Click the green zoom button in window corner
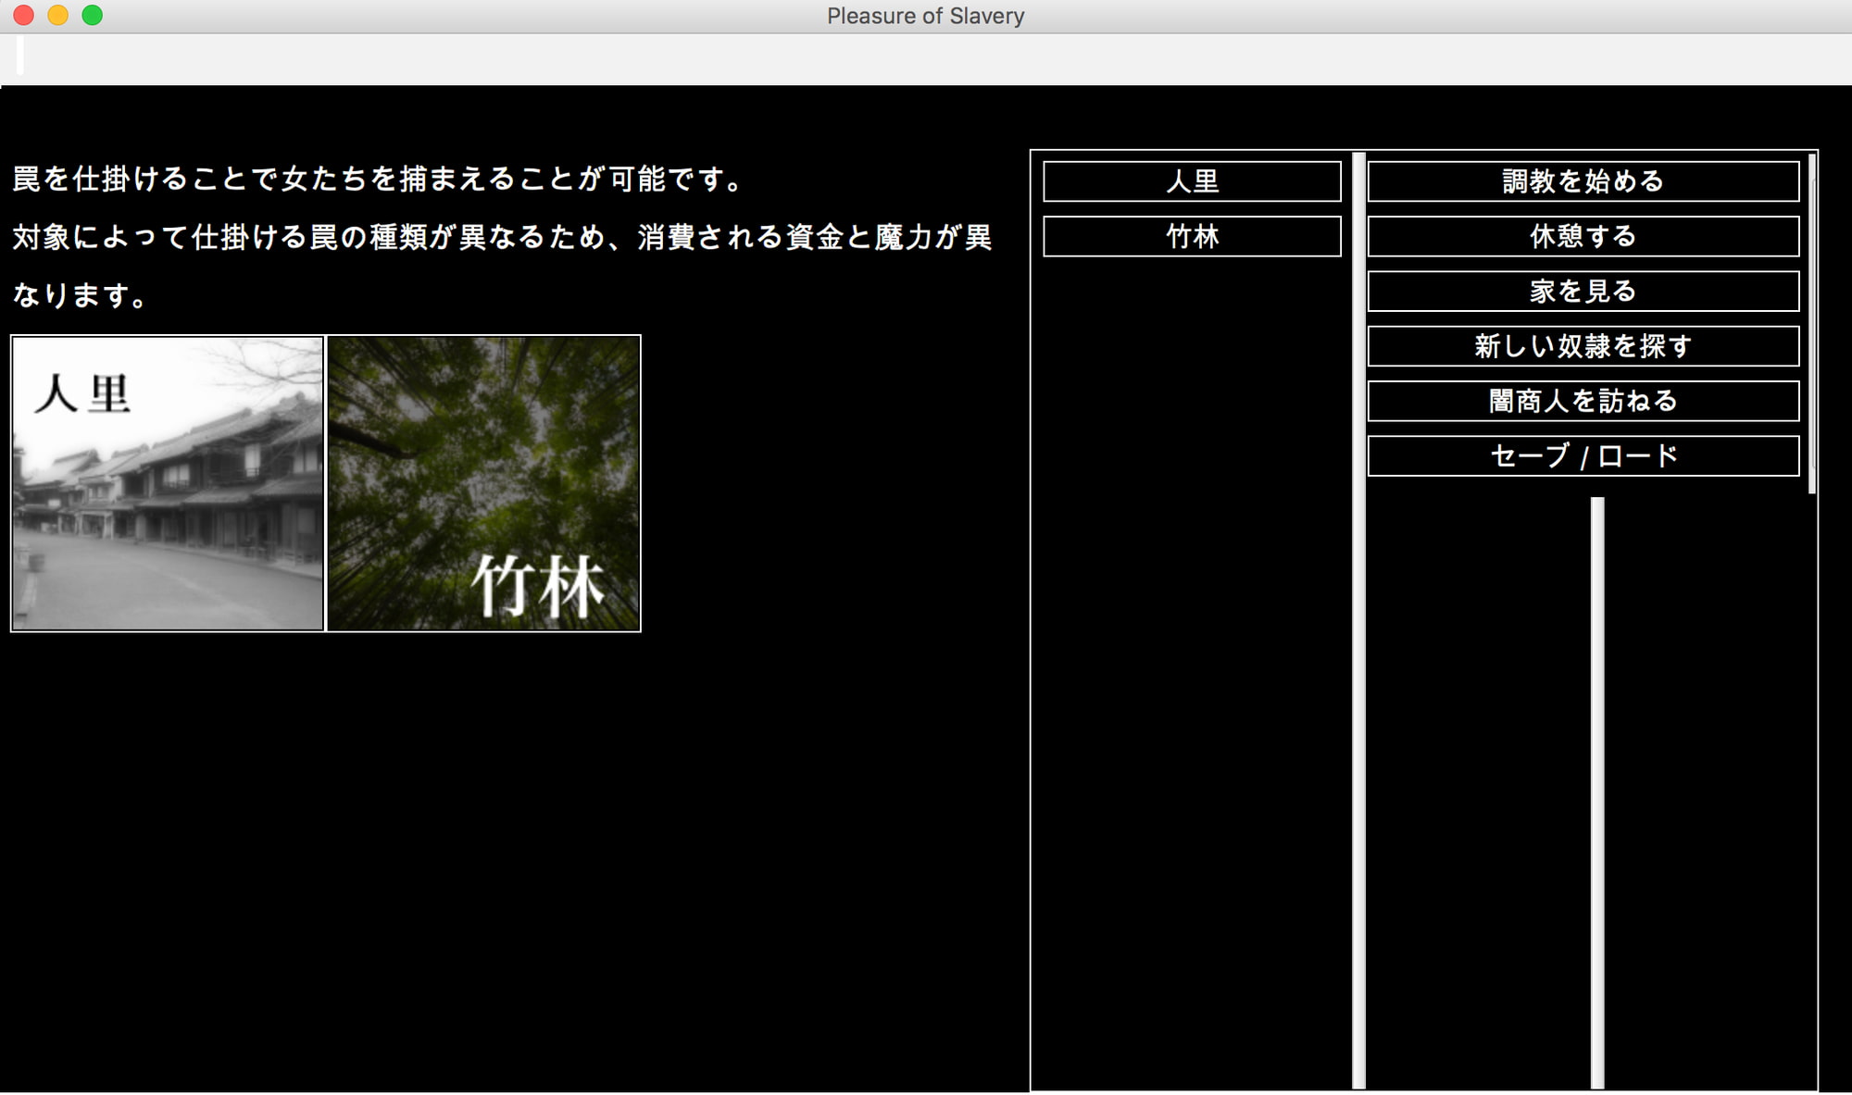Viewport: 1852px width, 1095px height. click(x=90, y=15)
